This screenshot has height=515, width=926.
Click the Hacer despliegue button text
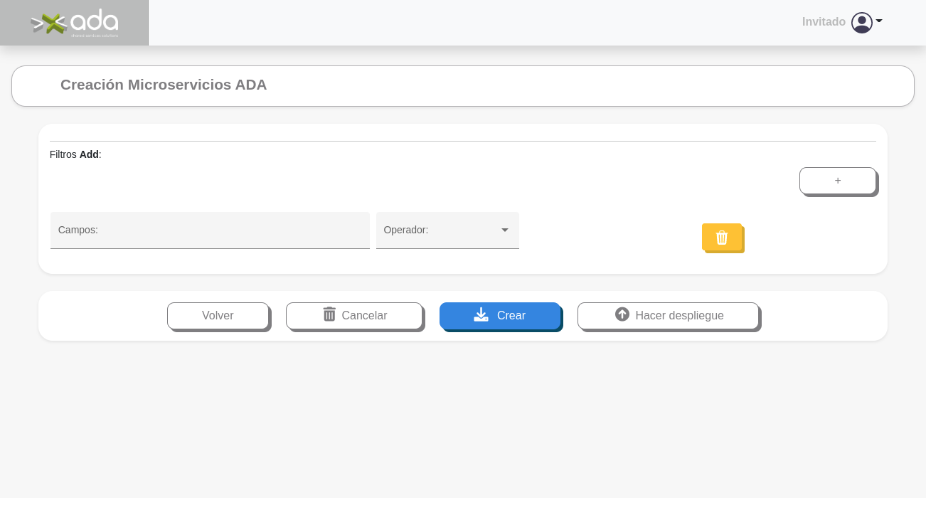click(x=679, y=316)
